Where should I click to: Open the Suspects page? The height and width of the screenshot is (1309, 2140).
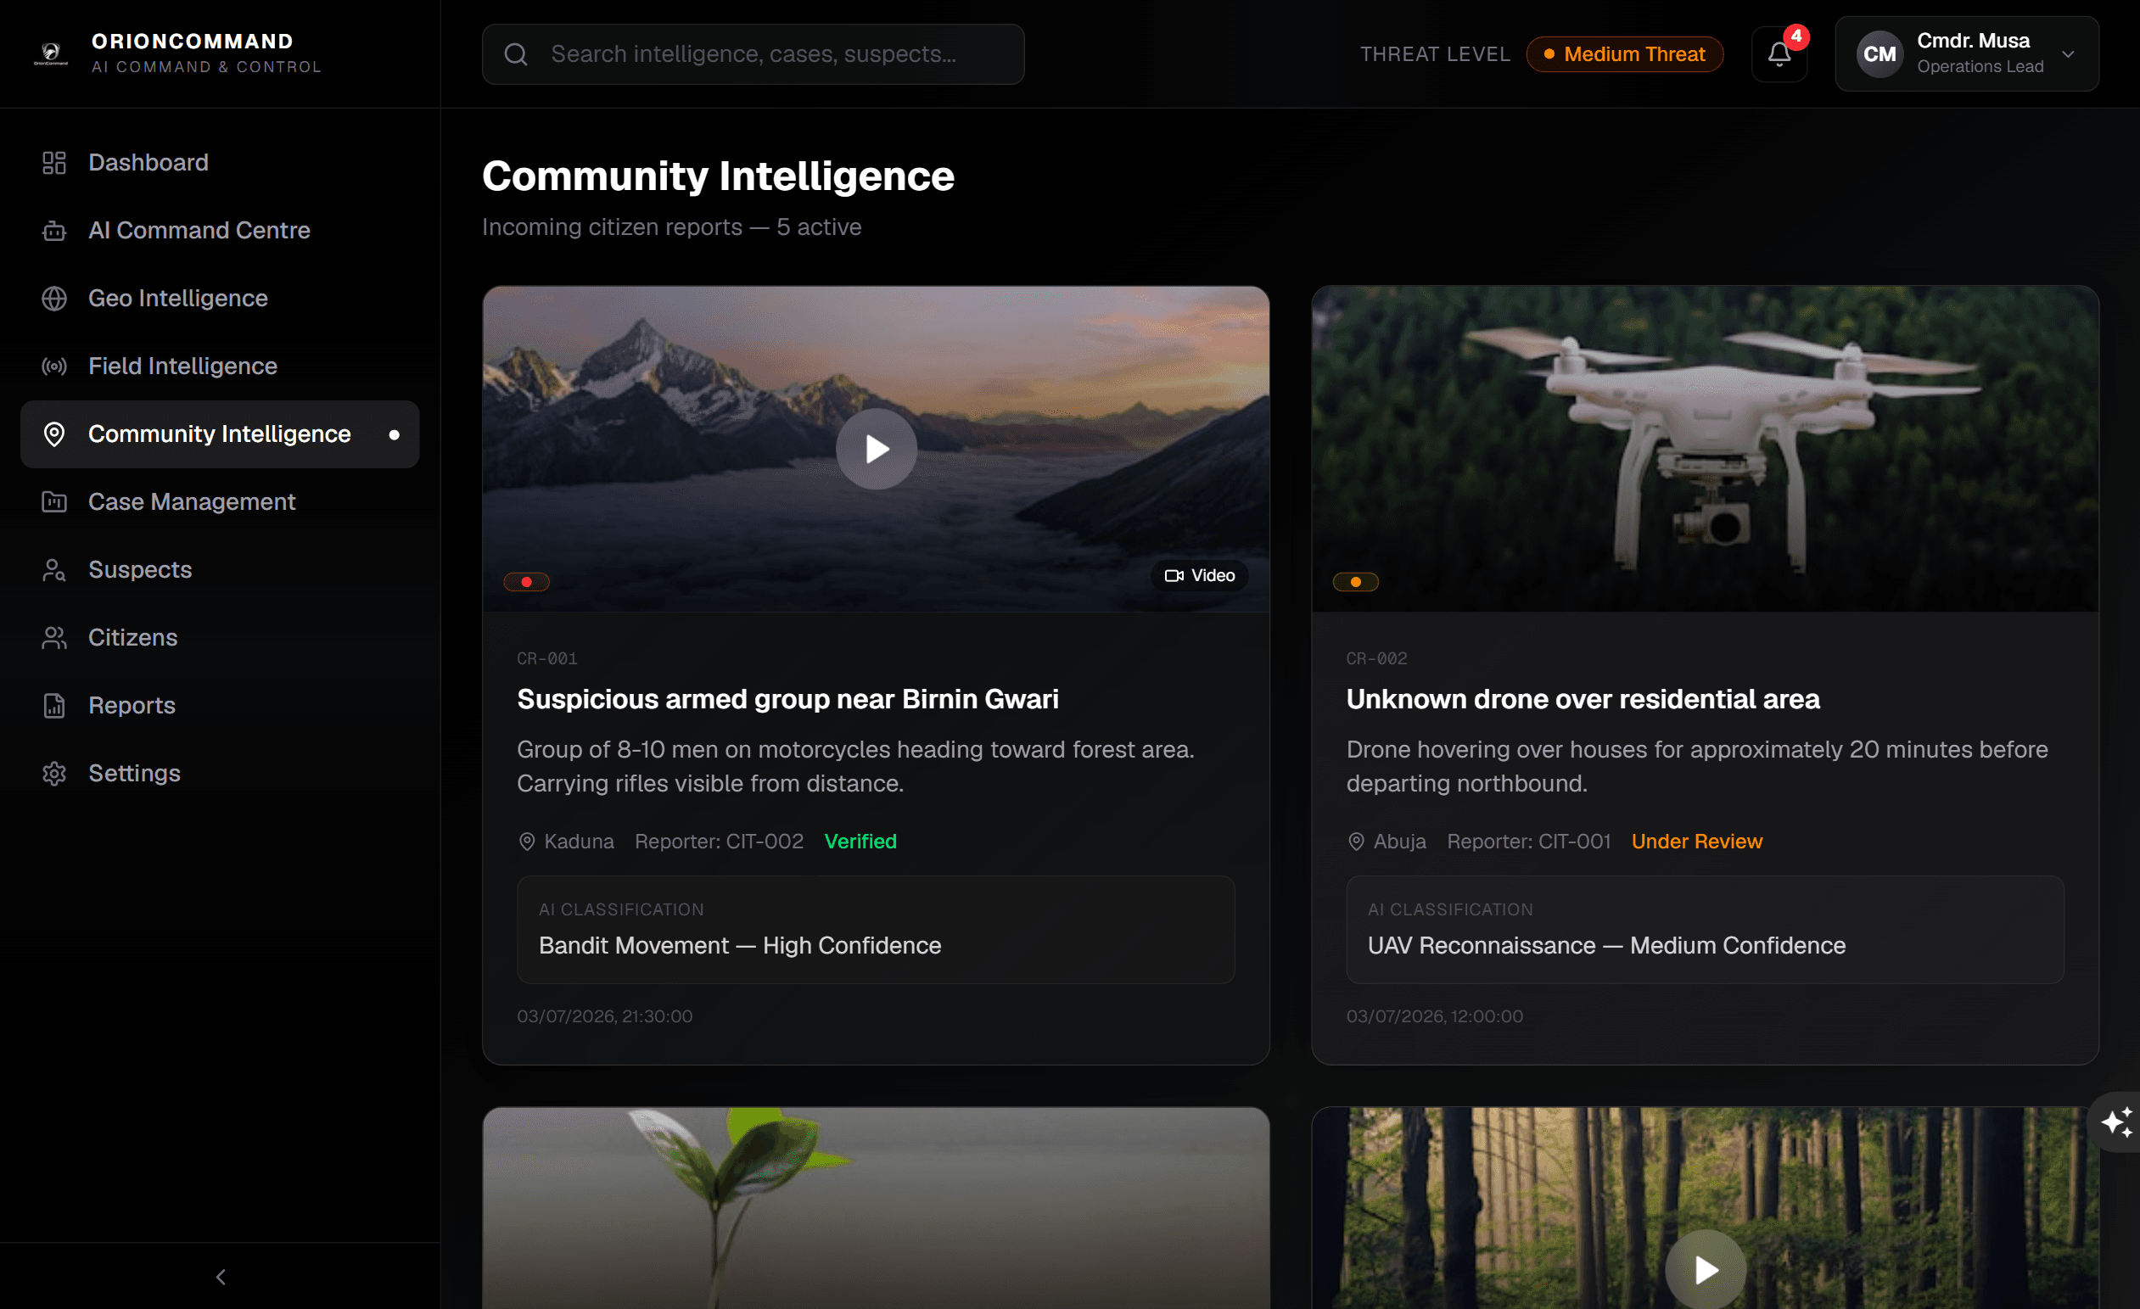220,569
